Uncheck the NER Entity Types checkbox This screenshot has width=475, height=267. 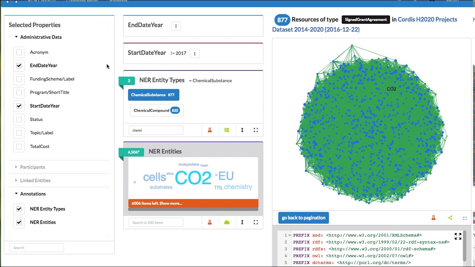click(x=19, y=209)
